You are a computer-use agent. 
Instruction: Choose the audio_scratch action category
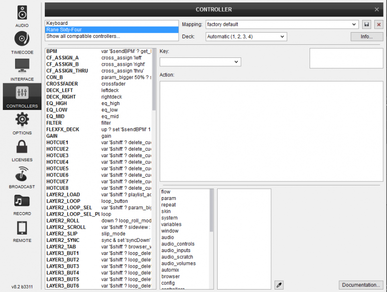(x=185, y=257)
